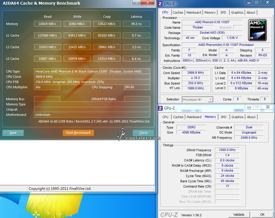Open SPD tab in CPU-Z memory window
Viewport: 275px width, 218px height.
(223, 117)
